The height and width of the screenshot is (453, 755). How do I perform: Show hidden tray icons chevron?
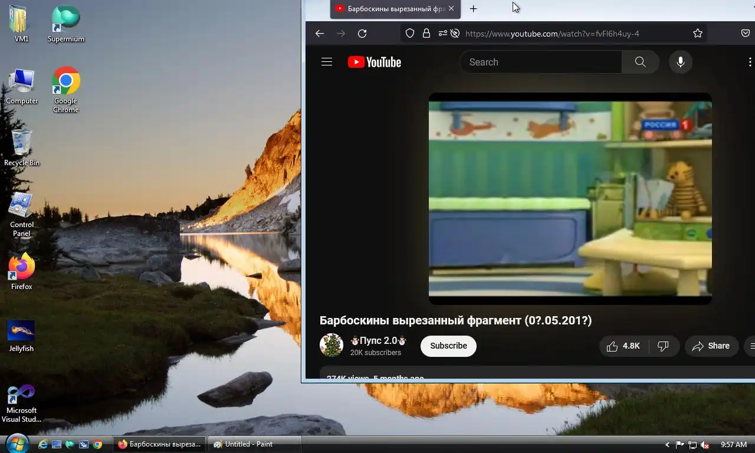coord(667,445)
